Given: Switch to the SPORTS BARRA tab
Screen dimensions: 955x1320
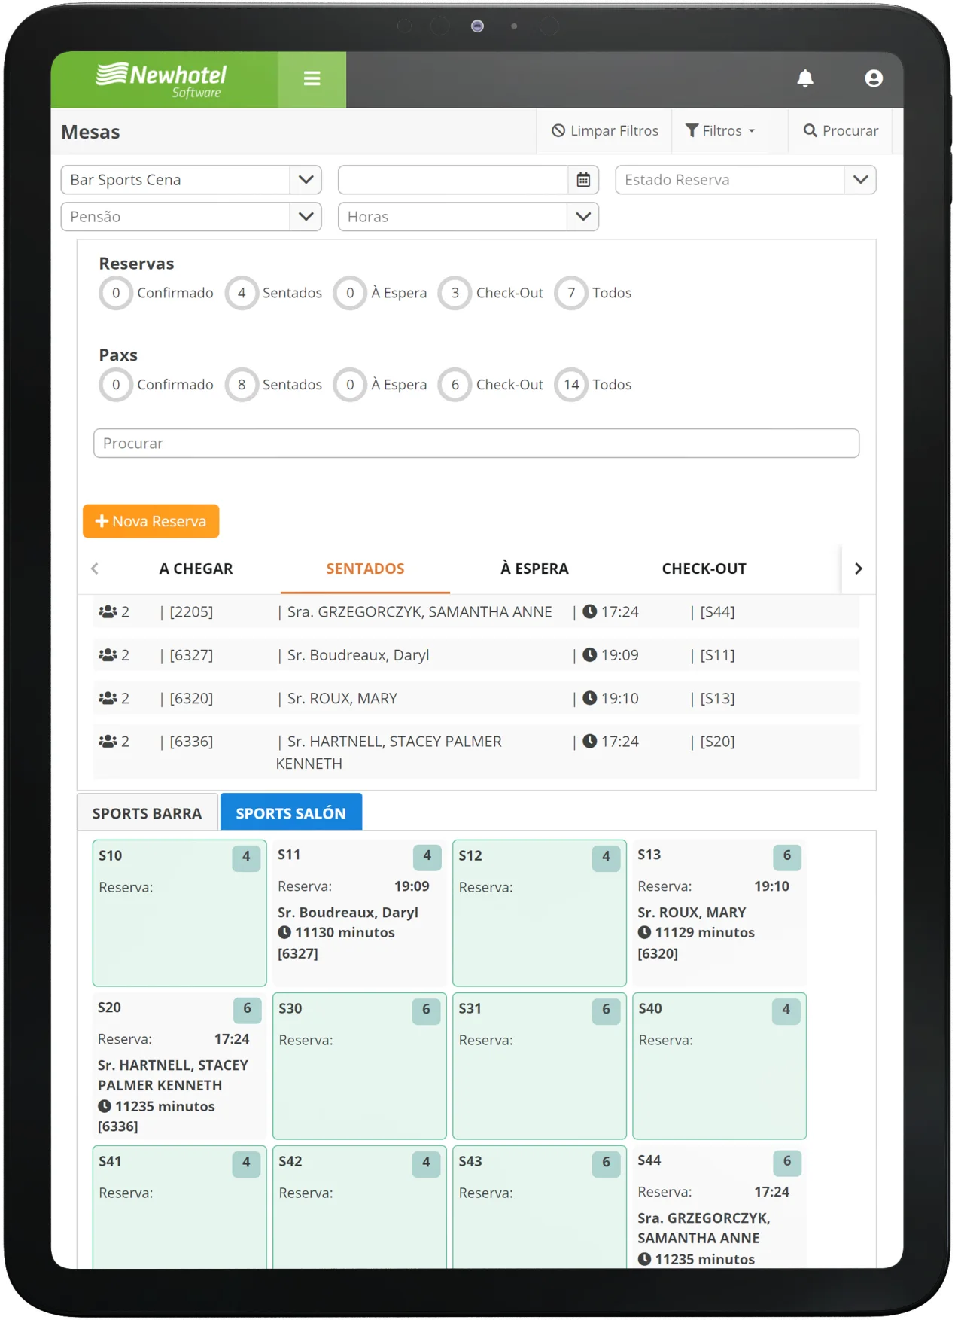Looking at the screenshot, I should point(148,813).
